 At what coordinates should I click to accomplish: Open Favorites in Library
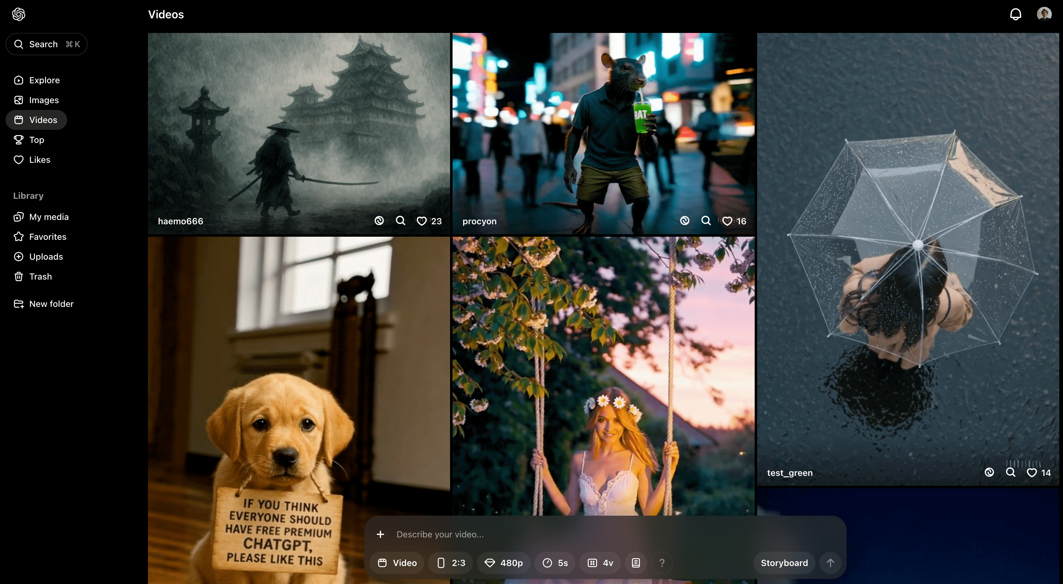(39, 237)
